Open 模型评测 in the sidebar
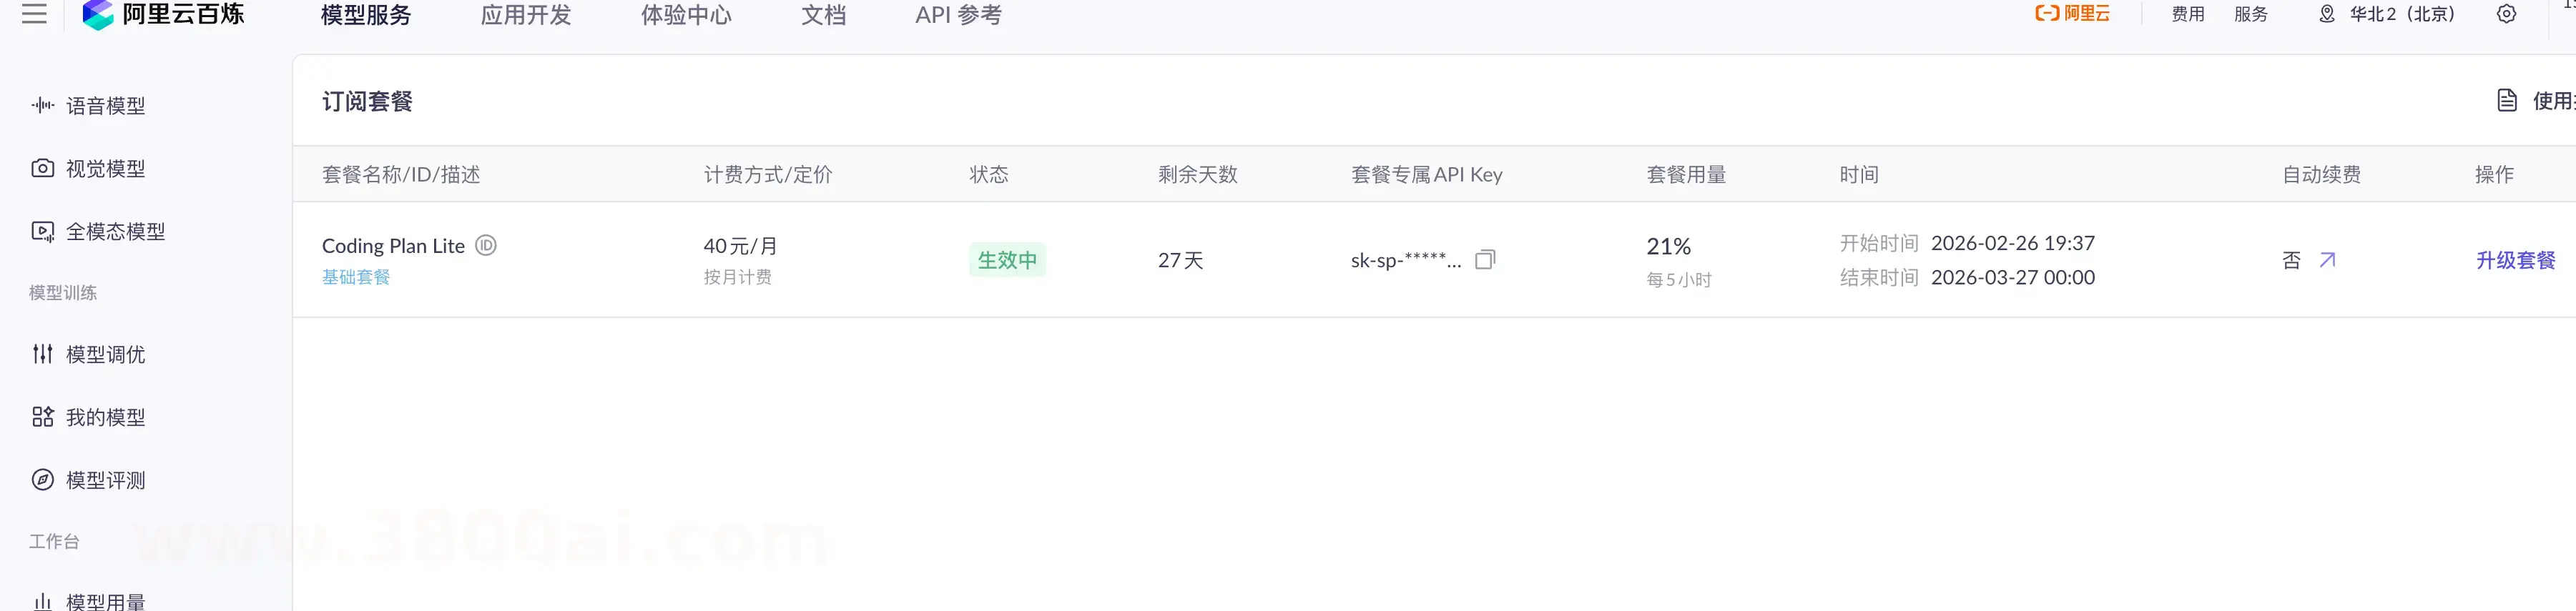This screenshot has height=611, width=2576. 105,480
